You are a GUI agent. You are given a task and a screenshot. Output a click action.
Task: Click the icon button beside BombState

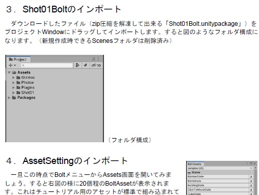point(251,181)
